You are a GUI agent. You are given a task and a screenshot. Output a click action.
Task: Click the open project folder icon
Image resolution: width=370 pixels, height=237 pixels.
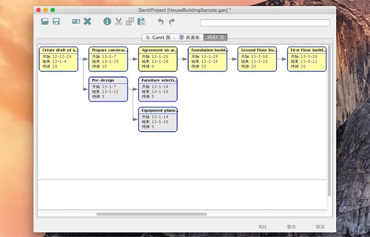tap(44, 22)
